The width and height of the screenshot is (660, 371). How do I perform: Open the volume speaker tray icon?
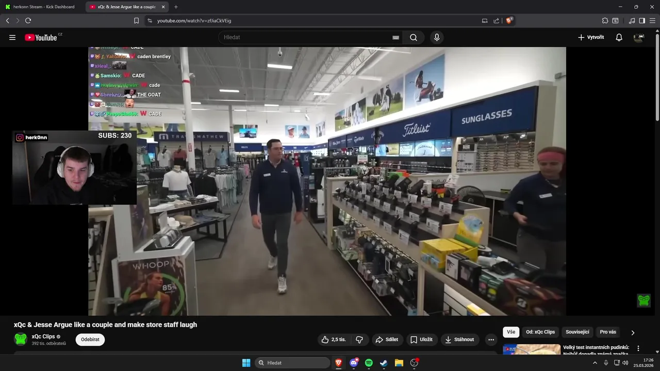[625, 363]
